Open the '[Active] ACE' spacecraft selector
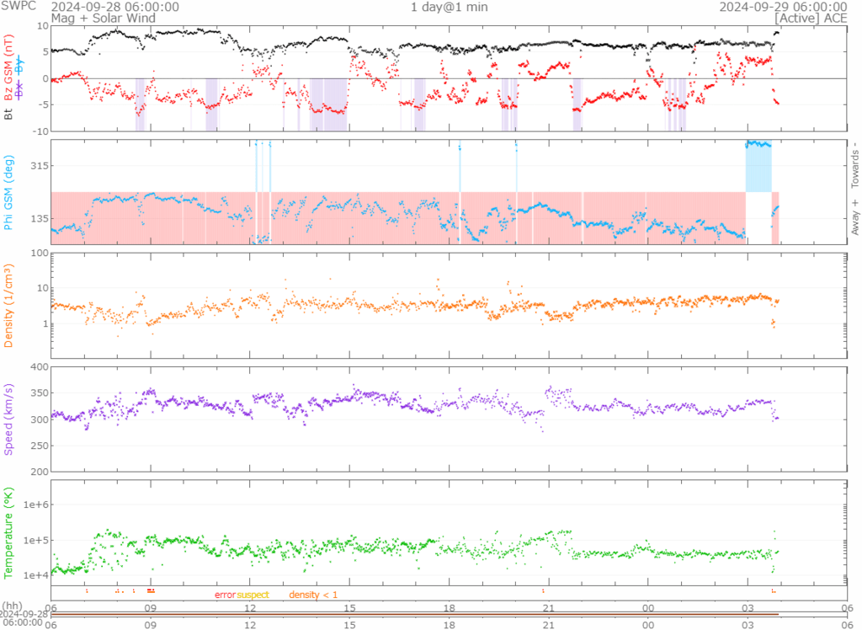 [x=811, y=18]
